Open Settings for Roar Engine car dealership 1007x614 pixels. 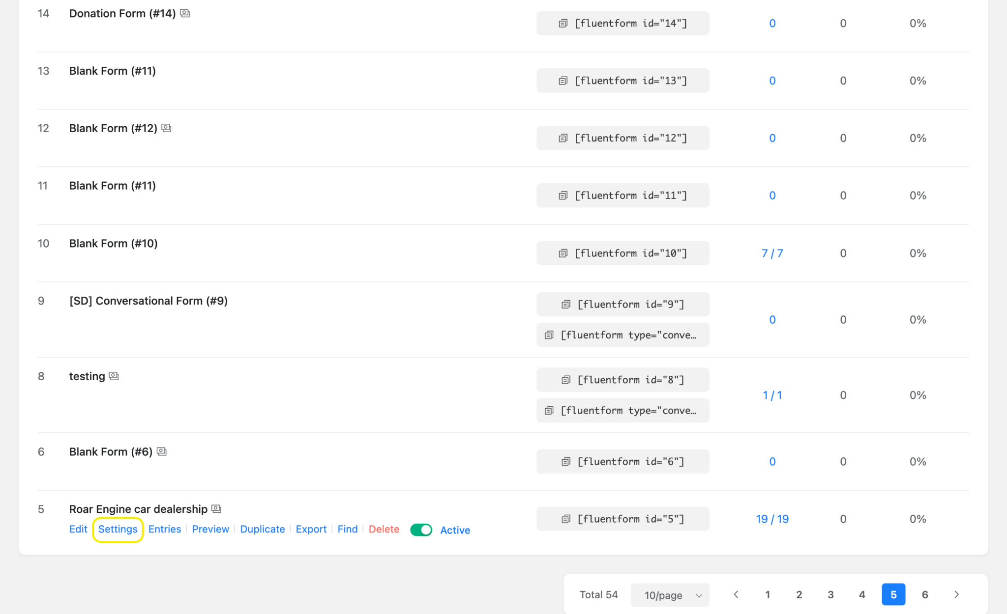pyautogui.click(x=118, y=529)
